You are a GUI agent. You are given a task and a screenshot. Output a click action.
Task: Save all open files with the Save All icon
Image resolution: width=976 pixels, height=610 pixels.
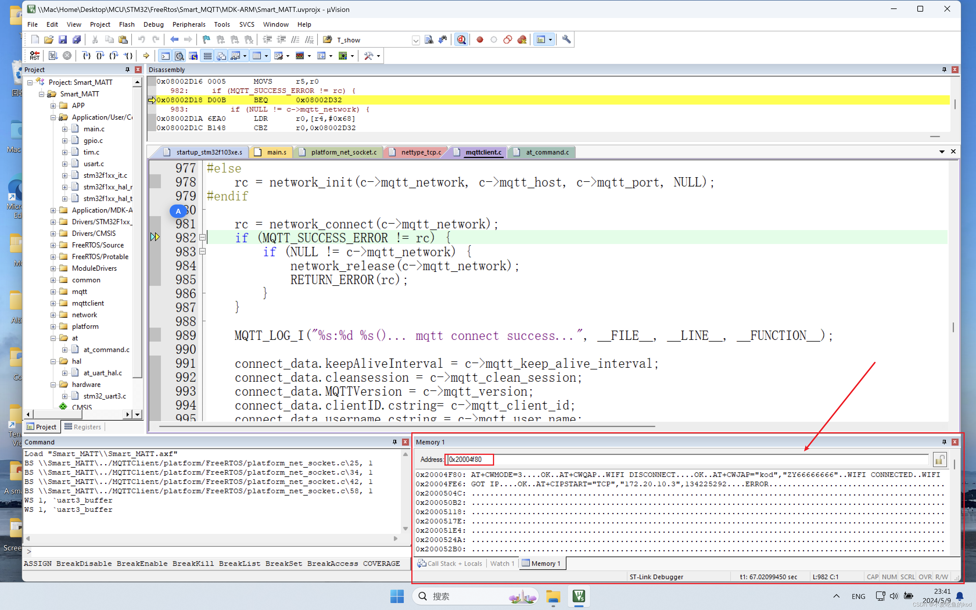77,39
